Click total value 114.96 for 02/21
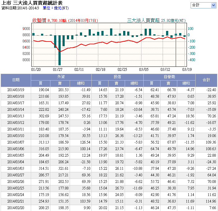218x211 pixels. click(211, 202)
